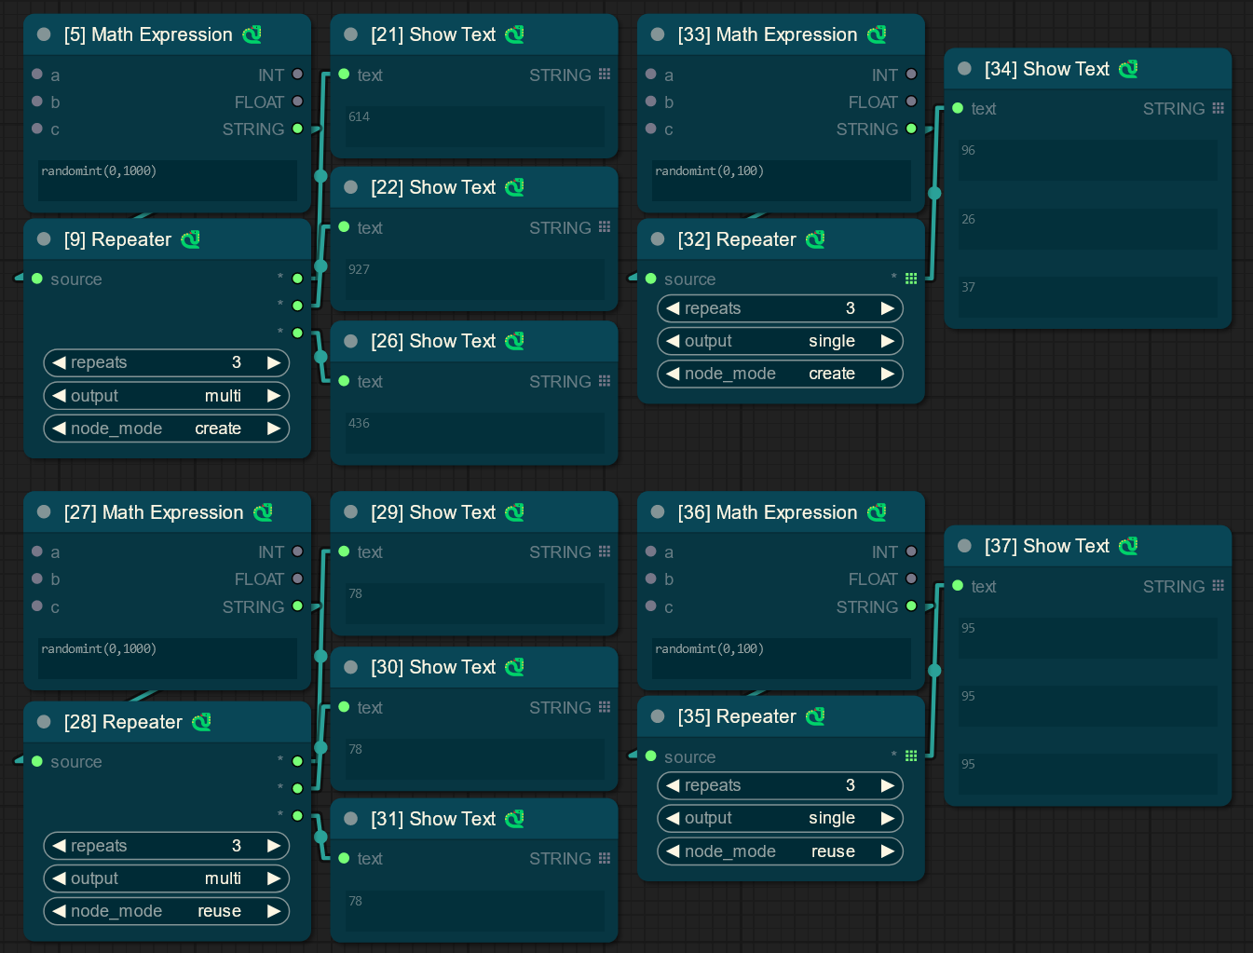
Task: Click the green snake icon on Repeater 32
Action: 815,239
